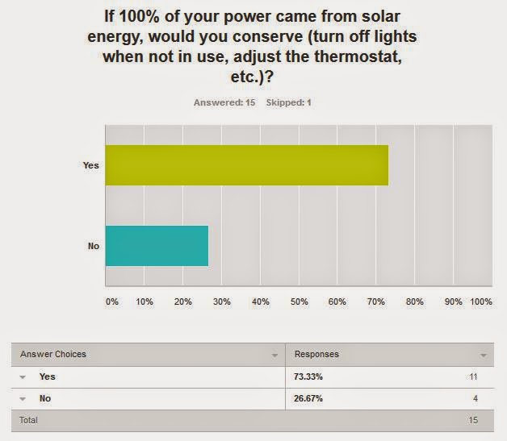Click the response count 11
Viewport: 507px width, 441px height.
coord(473,377)
